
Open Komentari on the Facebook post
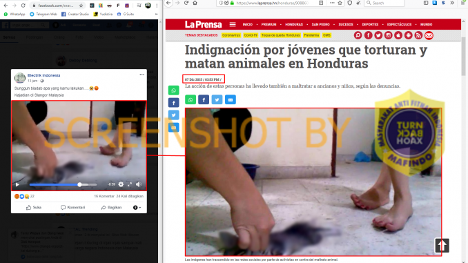click(73, 207)
